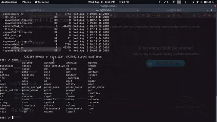Click the posix_whoami command in help list

point(31,90)
